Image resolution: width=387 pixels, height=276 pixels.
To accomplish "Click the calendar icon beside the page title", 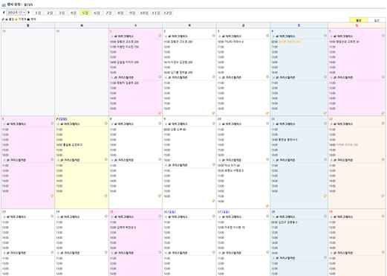I will click(x=4, y=4).
